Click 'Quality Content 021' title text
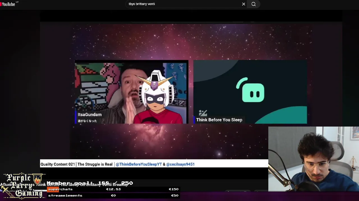Screen dimensions: 359x201 pos(57,164)
